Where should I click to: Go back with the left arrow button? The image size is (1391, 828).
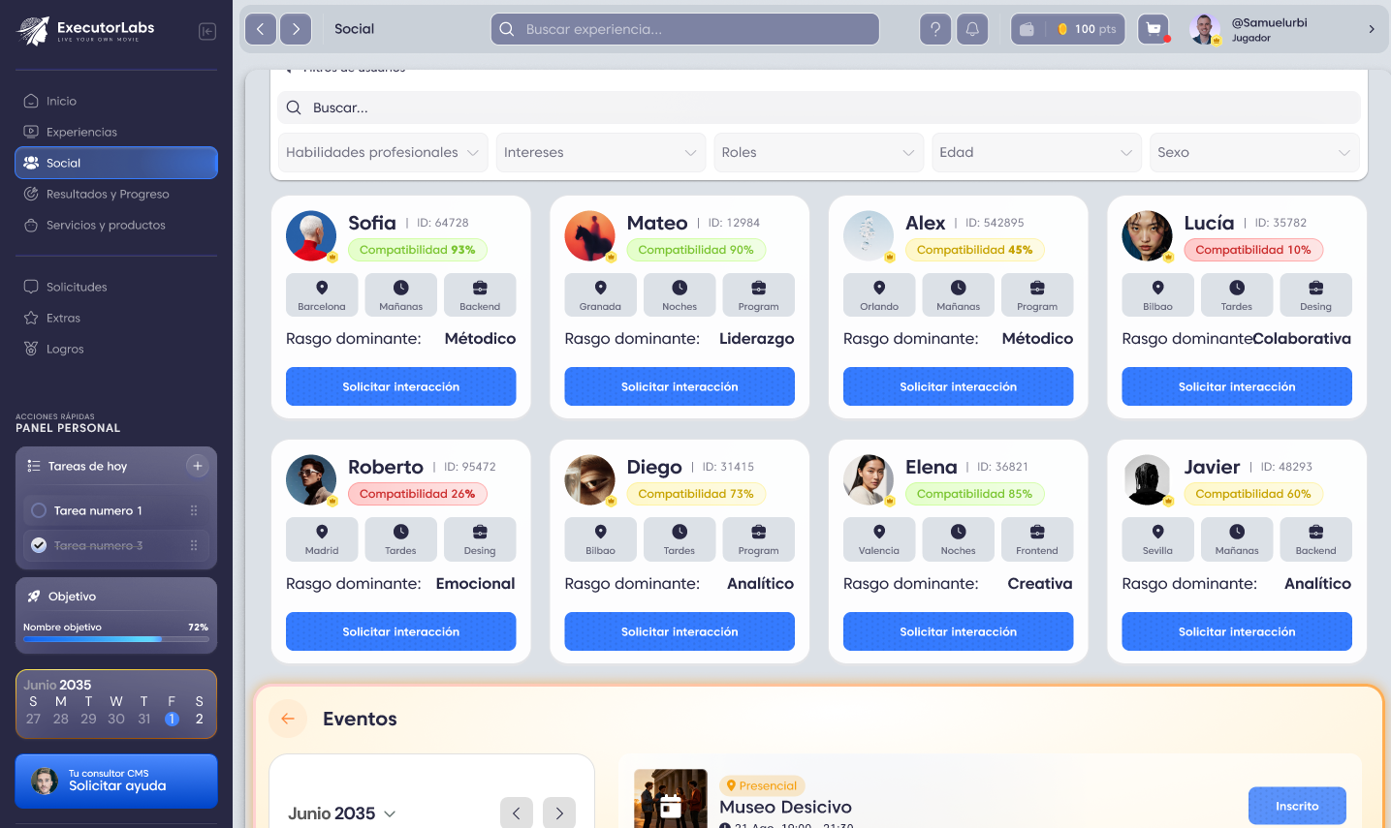261,29
